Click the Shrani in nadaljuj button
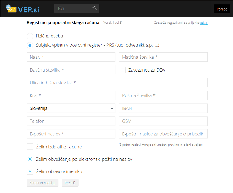233x193 pixels. click(42, 183)
